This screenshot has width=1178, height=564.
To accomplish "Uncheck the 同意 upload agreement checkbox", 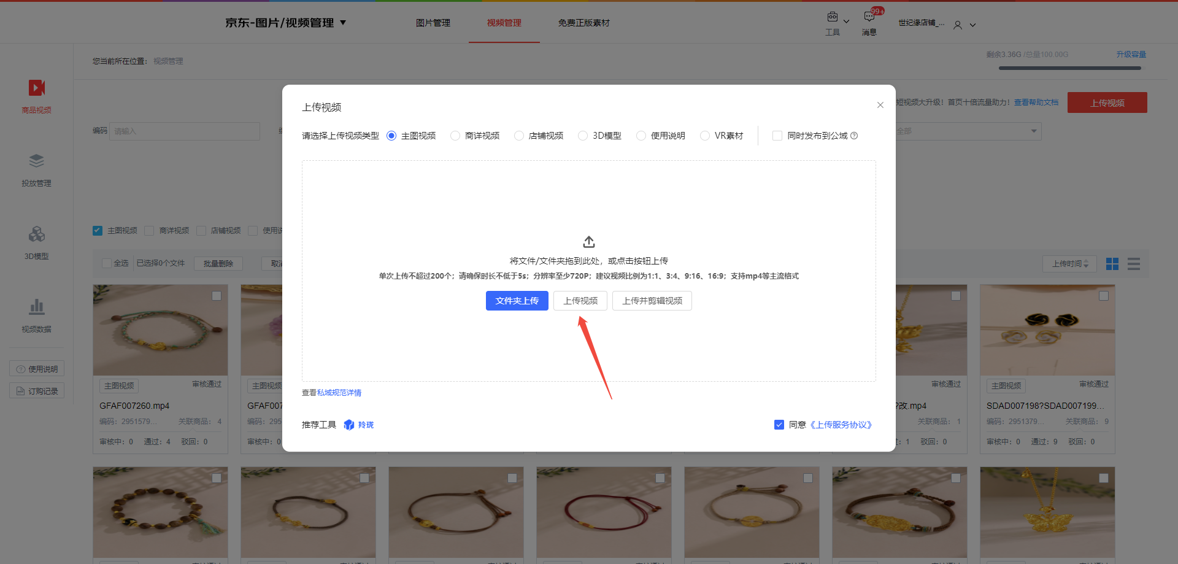I will 779,425.
